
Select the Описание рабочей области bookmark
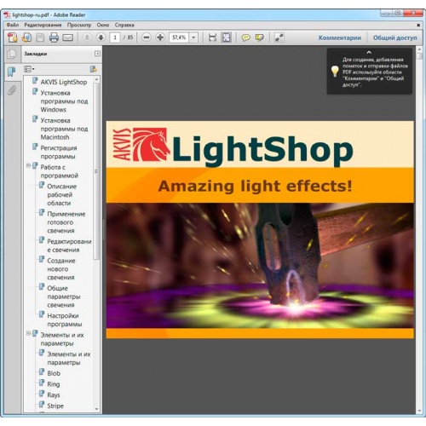click(x=61, y=194)
